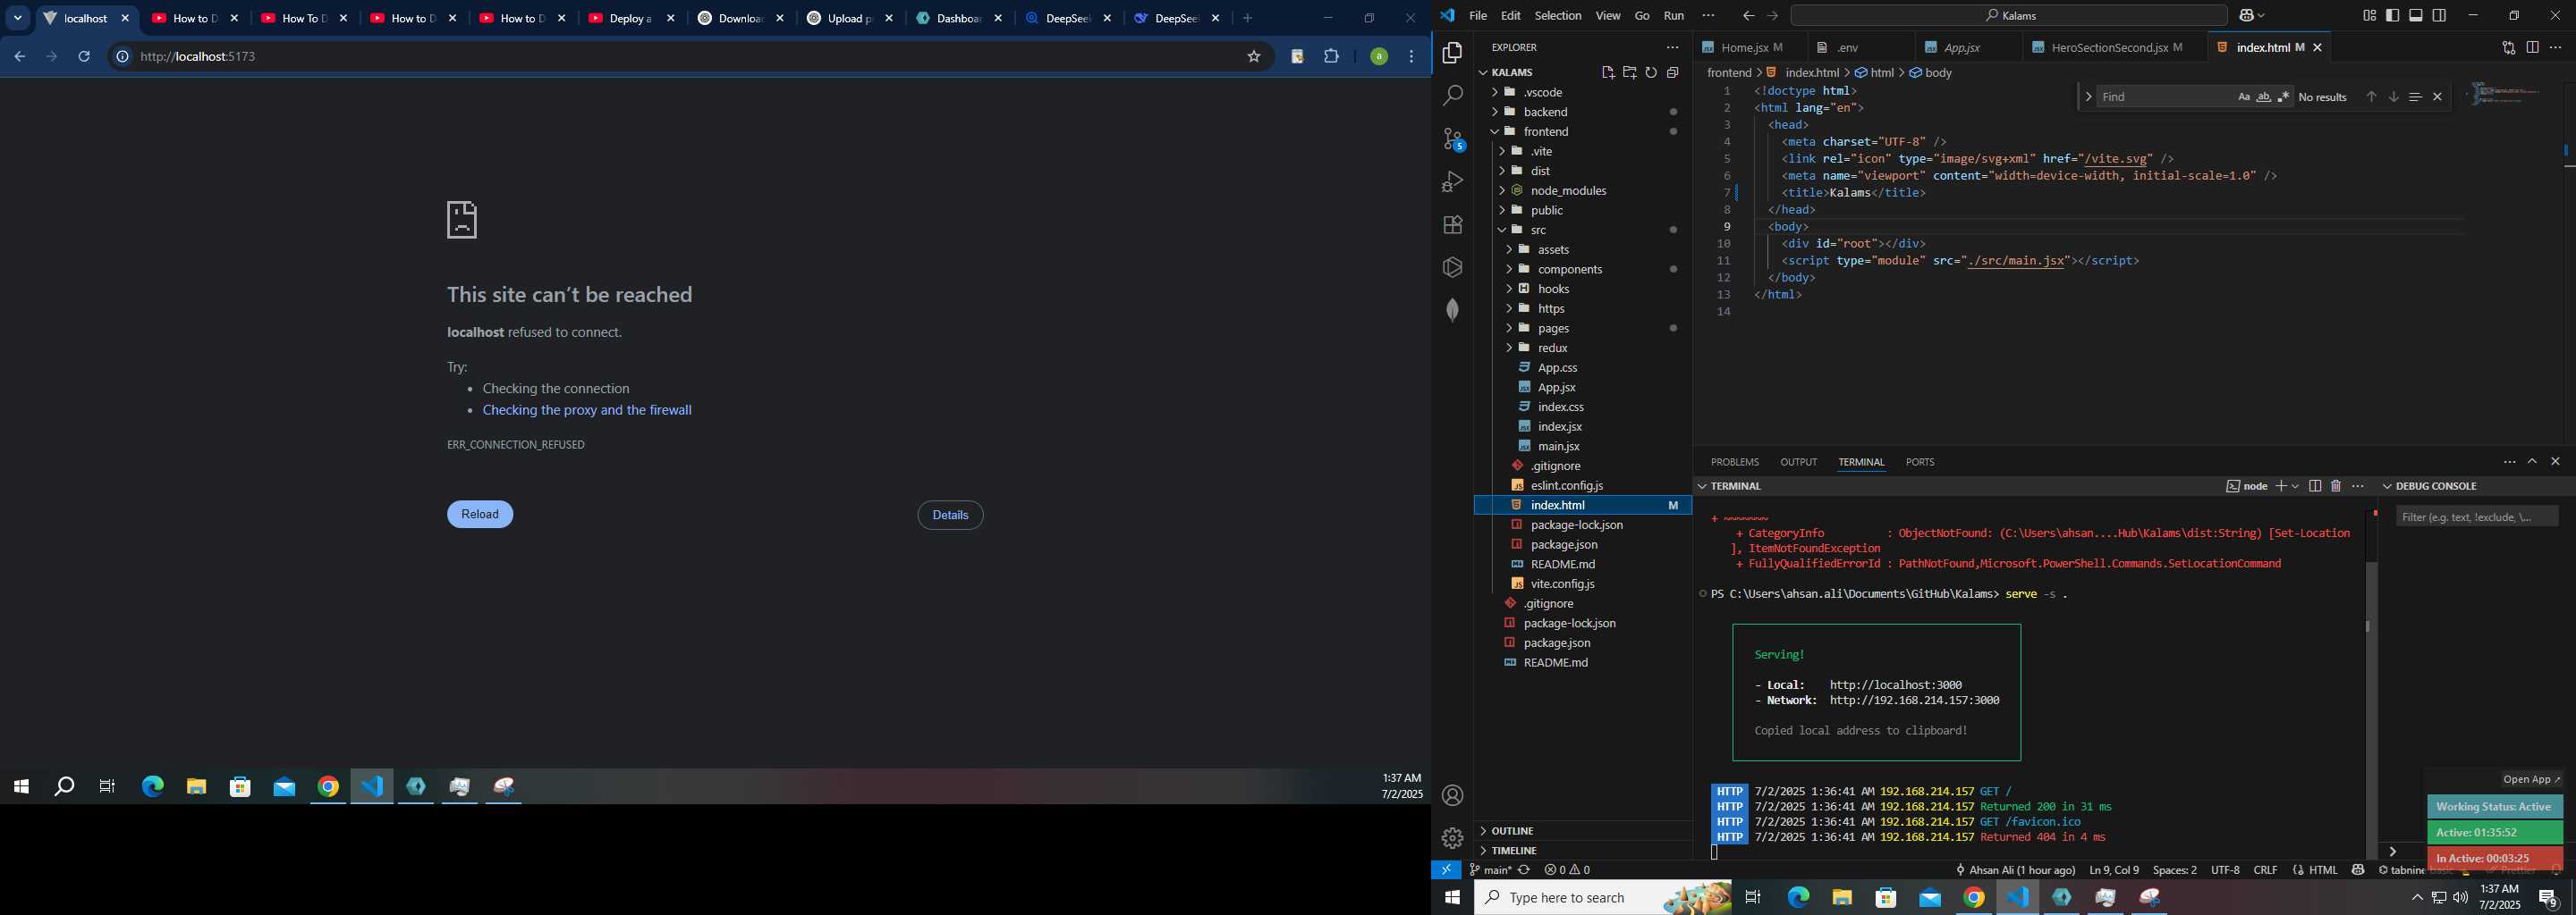Open the MongoDB leaf icon in the activity bar
The image size is (2576, 915).
(x=1453, y=310)
